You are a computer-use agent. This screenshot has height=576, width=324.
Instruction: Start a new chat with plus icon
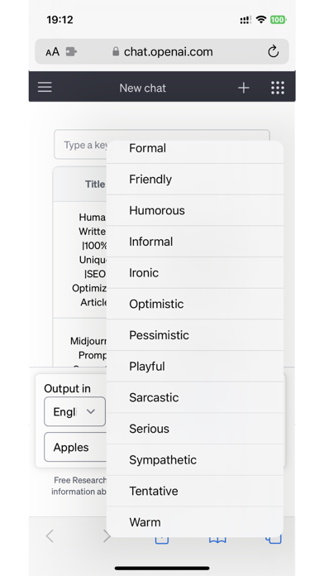(x=244, y=88)
